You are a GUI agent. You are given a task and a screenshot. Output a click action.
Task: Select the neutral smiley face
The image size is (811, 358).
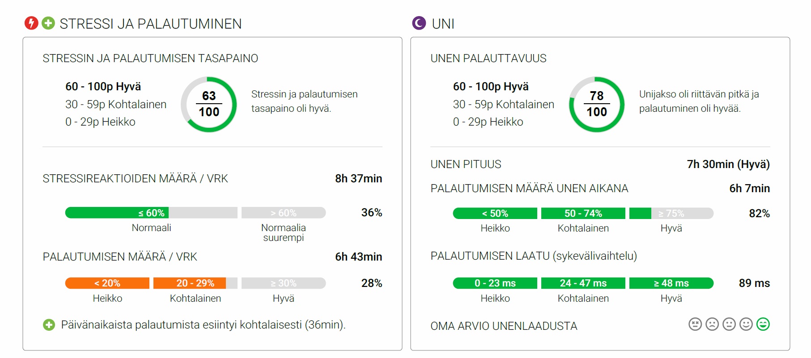[x=729, y=324]
